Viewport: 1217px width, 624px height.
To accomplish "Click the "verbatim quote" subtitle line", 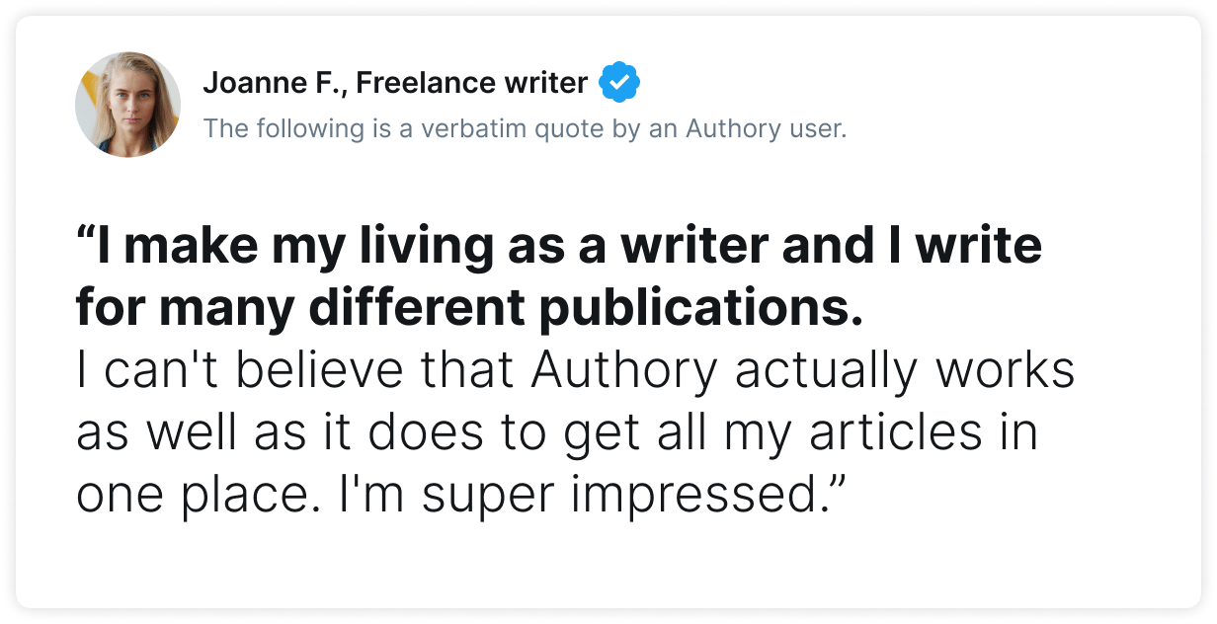I will 525,128.
